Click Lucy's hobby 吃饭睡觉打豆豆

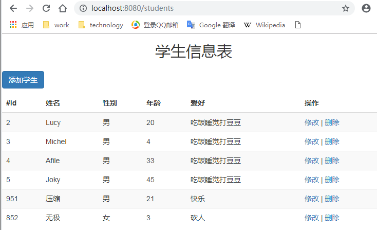[216, 122]
